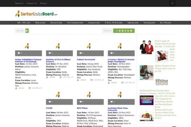This screenshot has height=127, width=191.
Task: Click the silver storage containers image
Action: [x=162, y=82]
